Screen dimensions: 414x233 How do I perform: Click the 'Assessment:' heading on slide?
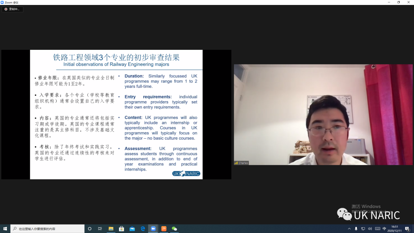click(x=138, y=149)
